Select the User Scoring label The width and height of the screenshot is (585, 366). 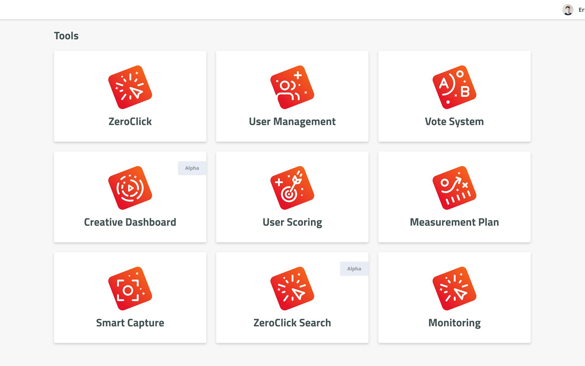tap(292, 222)
